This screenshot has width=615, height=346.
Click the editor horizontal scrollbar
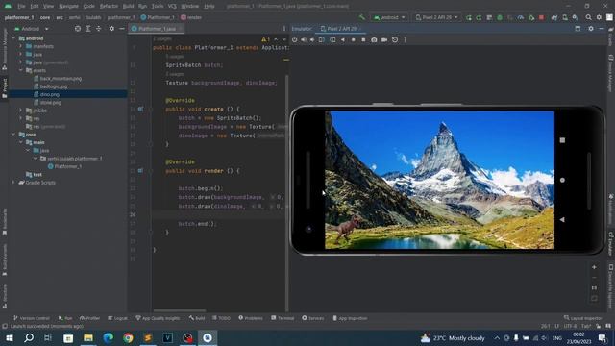180,310
